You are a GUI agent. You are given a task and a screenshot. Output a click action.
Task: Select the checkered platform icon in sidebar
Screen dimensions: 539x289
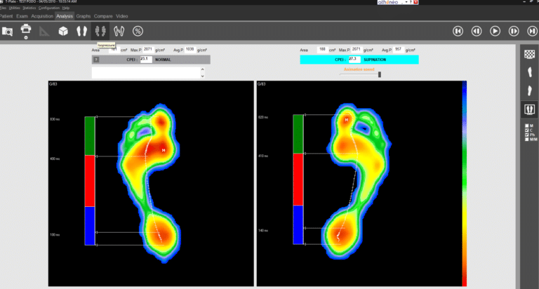[x=529, y=54]
